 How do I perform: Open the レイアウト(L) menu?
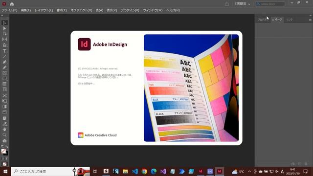tap(44, 10)
